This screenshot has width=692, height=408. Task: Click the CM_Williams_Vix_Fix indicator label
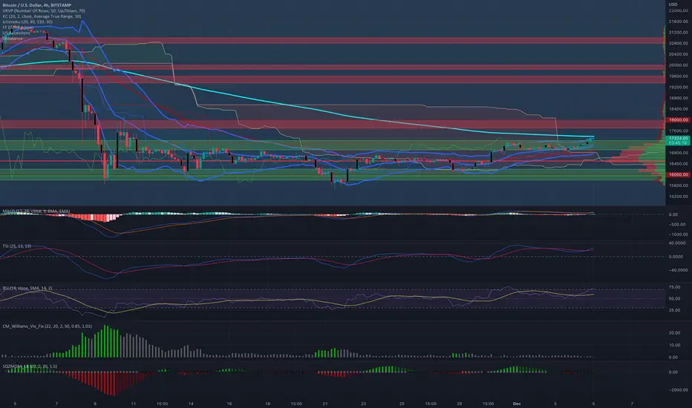(48, 326)
